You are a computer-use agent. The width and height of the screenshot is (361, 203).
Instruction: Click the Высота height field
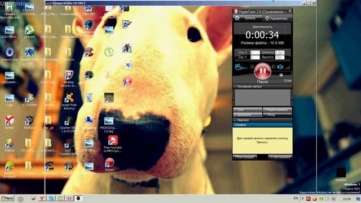point(280,57)
